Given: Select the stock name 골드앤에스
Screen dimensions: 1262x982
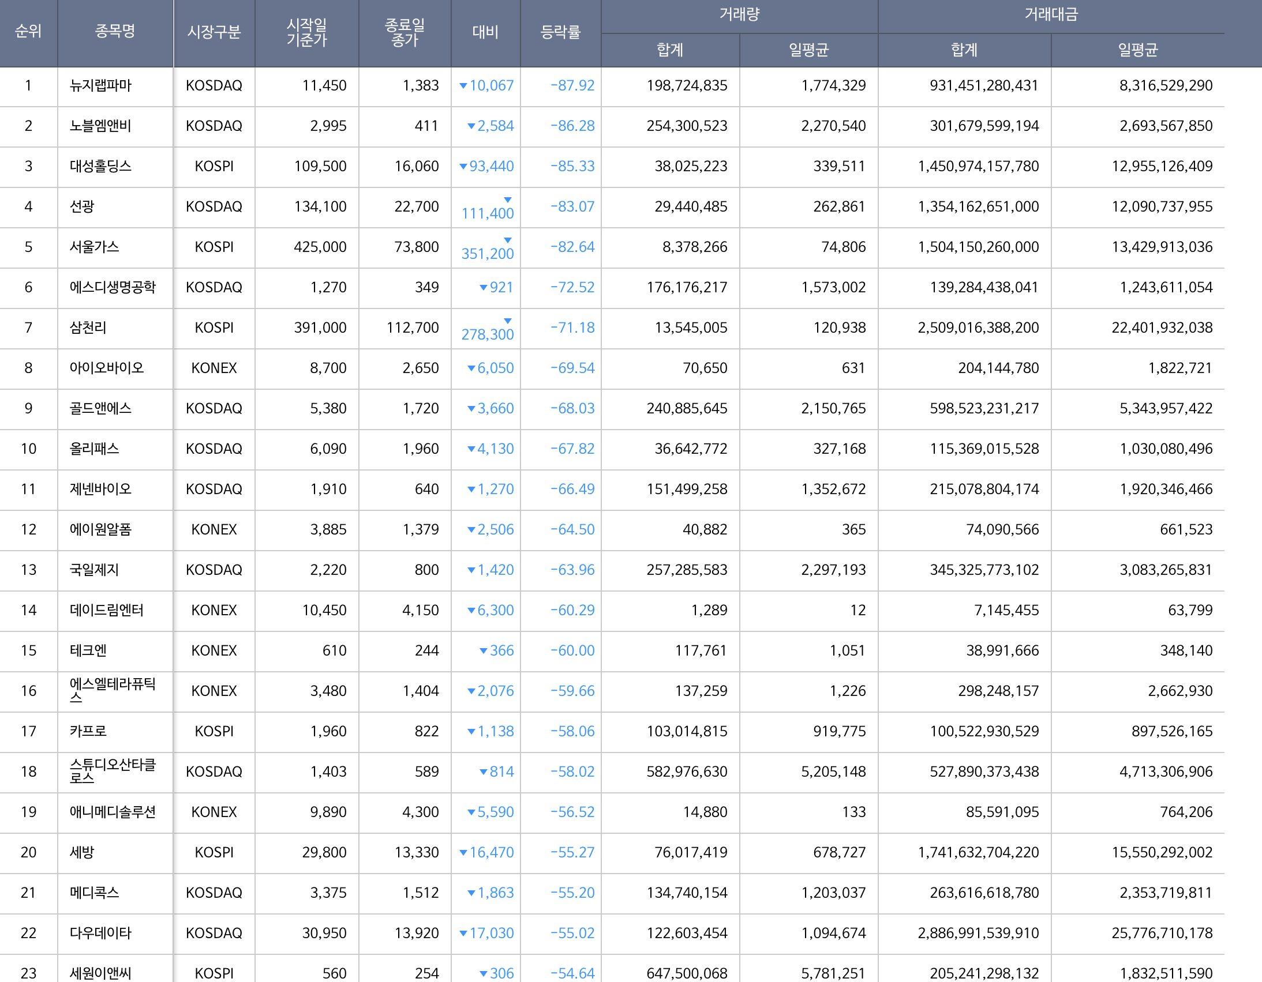Looking at the screenshot, I should pyautogui.click(x=100, y=409).
